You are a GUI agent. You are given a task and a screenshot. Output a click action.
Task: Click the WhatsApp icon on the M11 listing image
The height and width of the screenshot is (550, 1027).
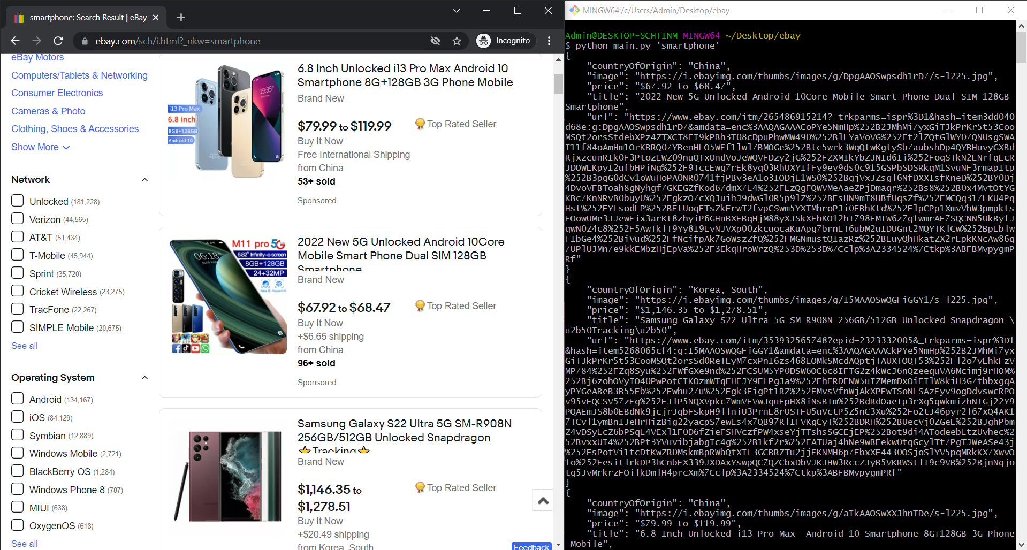(205, 348)
